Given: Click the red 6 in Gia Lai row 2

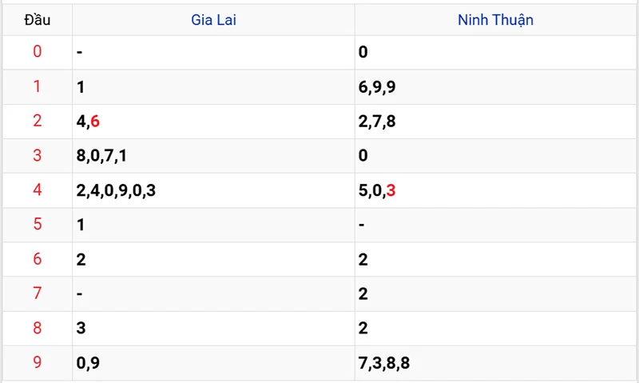Looking at the screenshot, I should (95, 122).
